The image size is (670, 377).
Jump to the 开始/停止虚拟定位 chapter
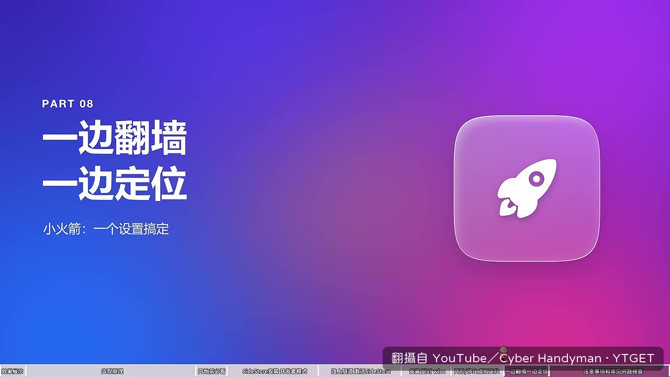tap(477, 371)
